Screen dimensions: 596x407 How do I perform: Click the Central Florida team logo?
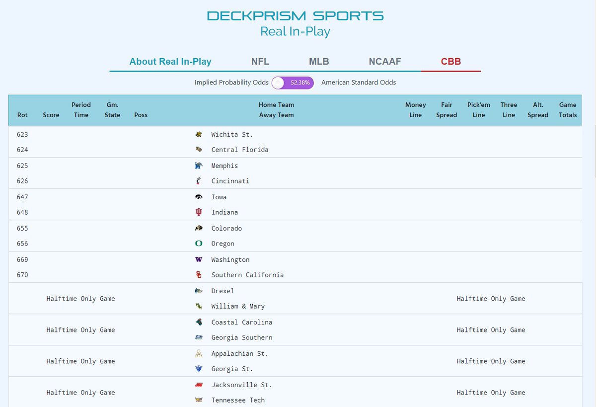tap(199, 150)
